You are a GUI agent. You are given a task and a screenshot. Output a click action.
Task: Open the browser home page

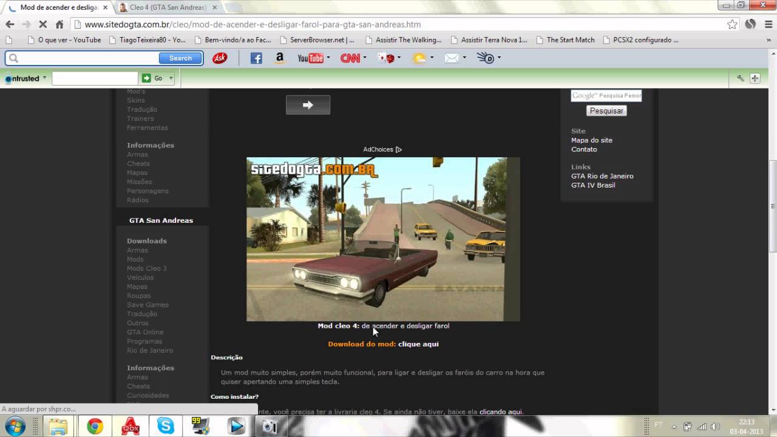coord(59,24)
